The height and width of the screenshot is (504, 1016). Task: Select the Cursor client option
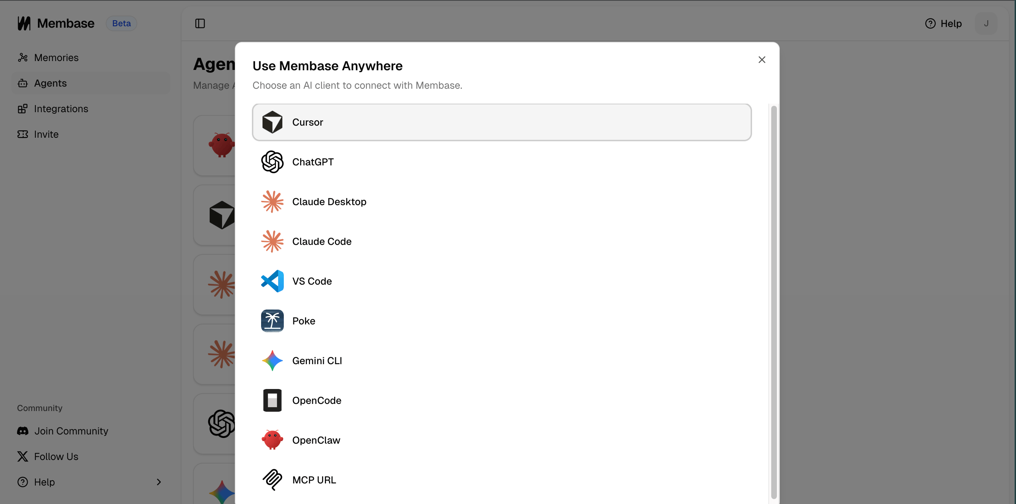coord(502,122)
